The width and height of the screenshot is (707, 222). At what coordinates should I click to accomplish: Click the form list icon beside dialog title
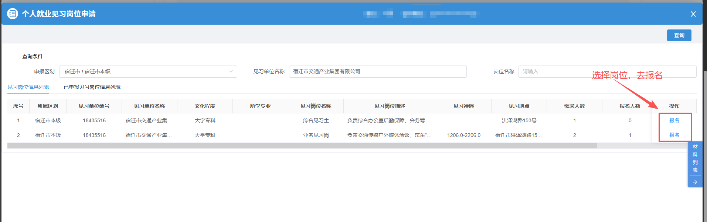(13, 14)
